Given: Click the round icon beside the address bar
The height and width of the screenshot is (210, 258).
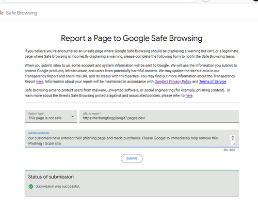Looking at the screenshot, I should pyautogui.click(x=206, y=1).
